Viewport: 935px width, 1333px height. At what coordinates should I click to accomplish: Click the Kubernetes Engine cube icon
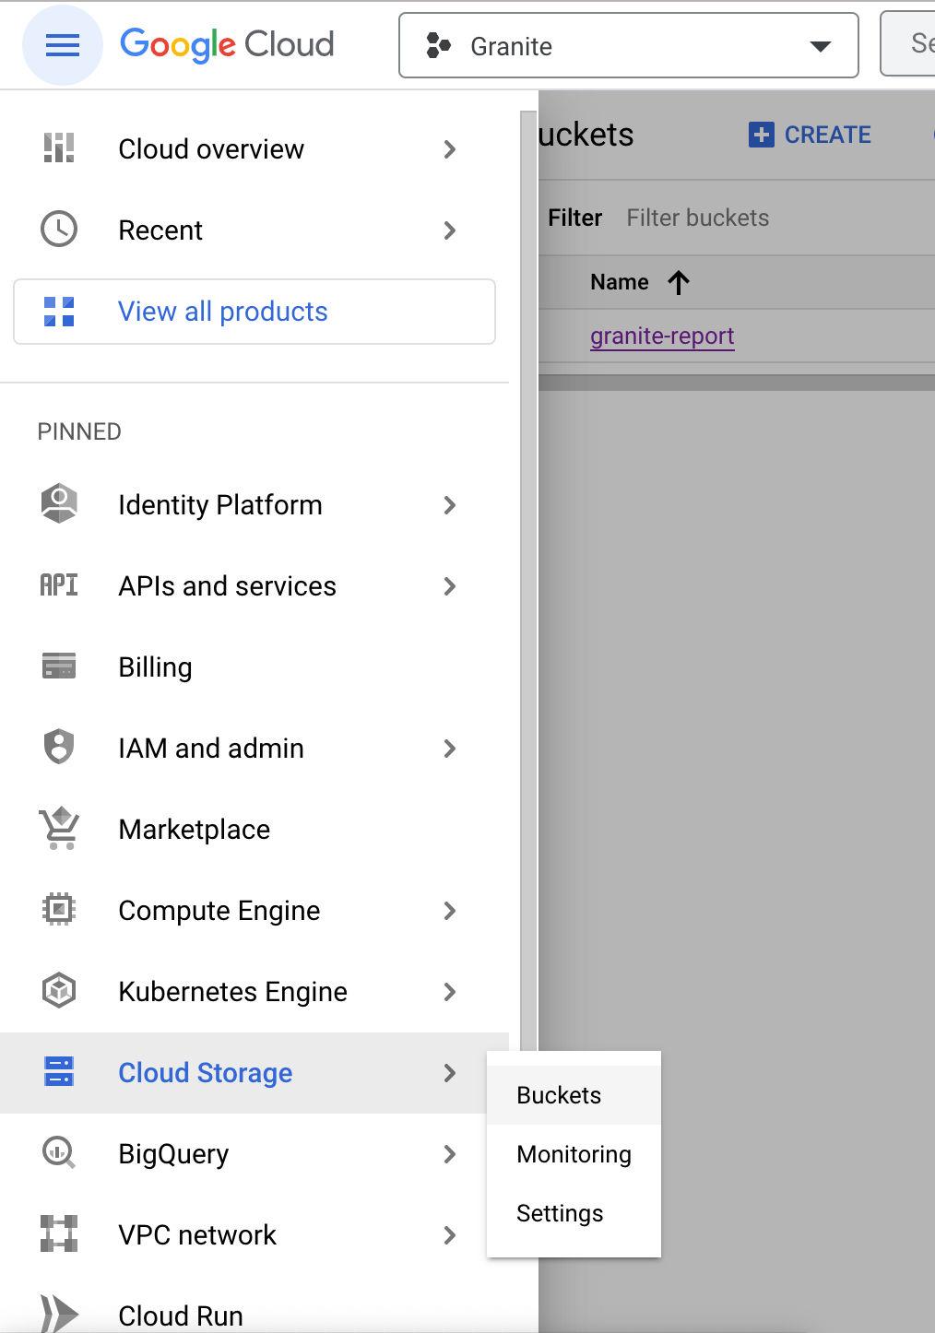59,991
